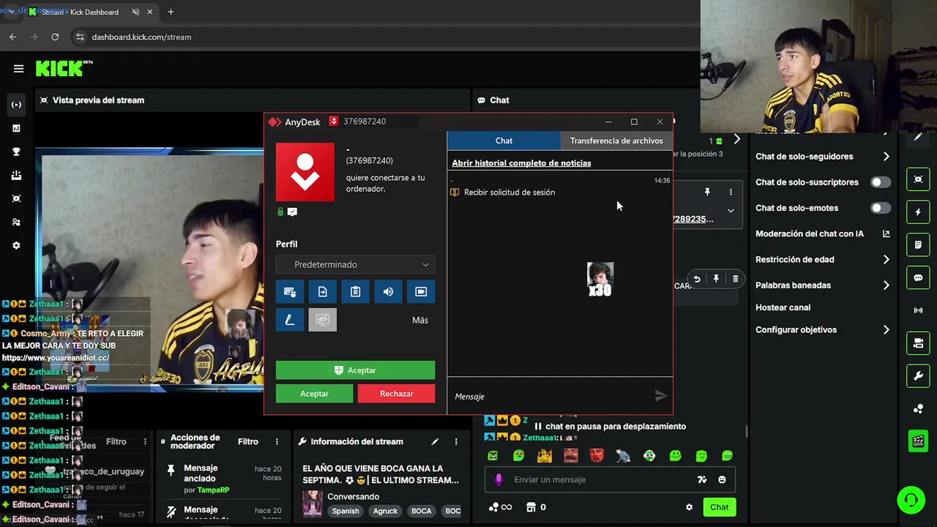This screenshot has width=937, height=527.
Task: Expand Restricción de edad options
Action: [x=886, y=259]
